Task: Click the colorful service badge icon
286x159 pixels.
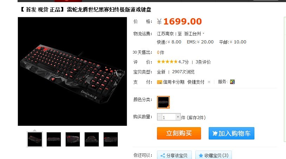Action: (232, 82)
